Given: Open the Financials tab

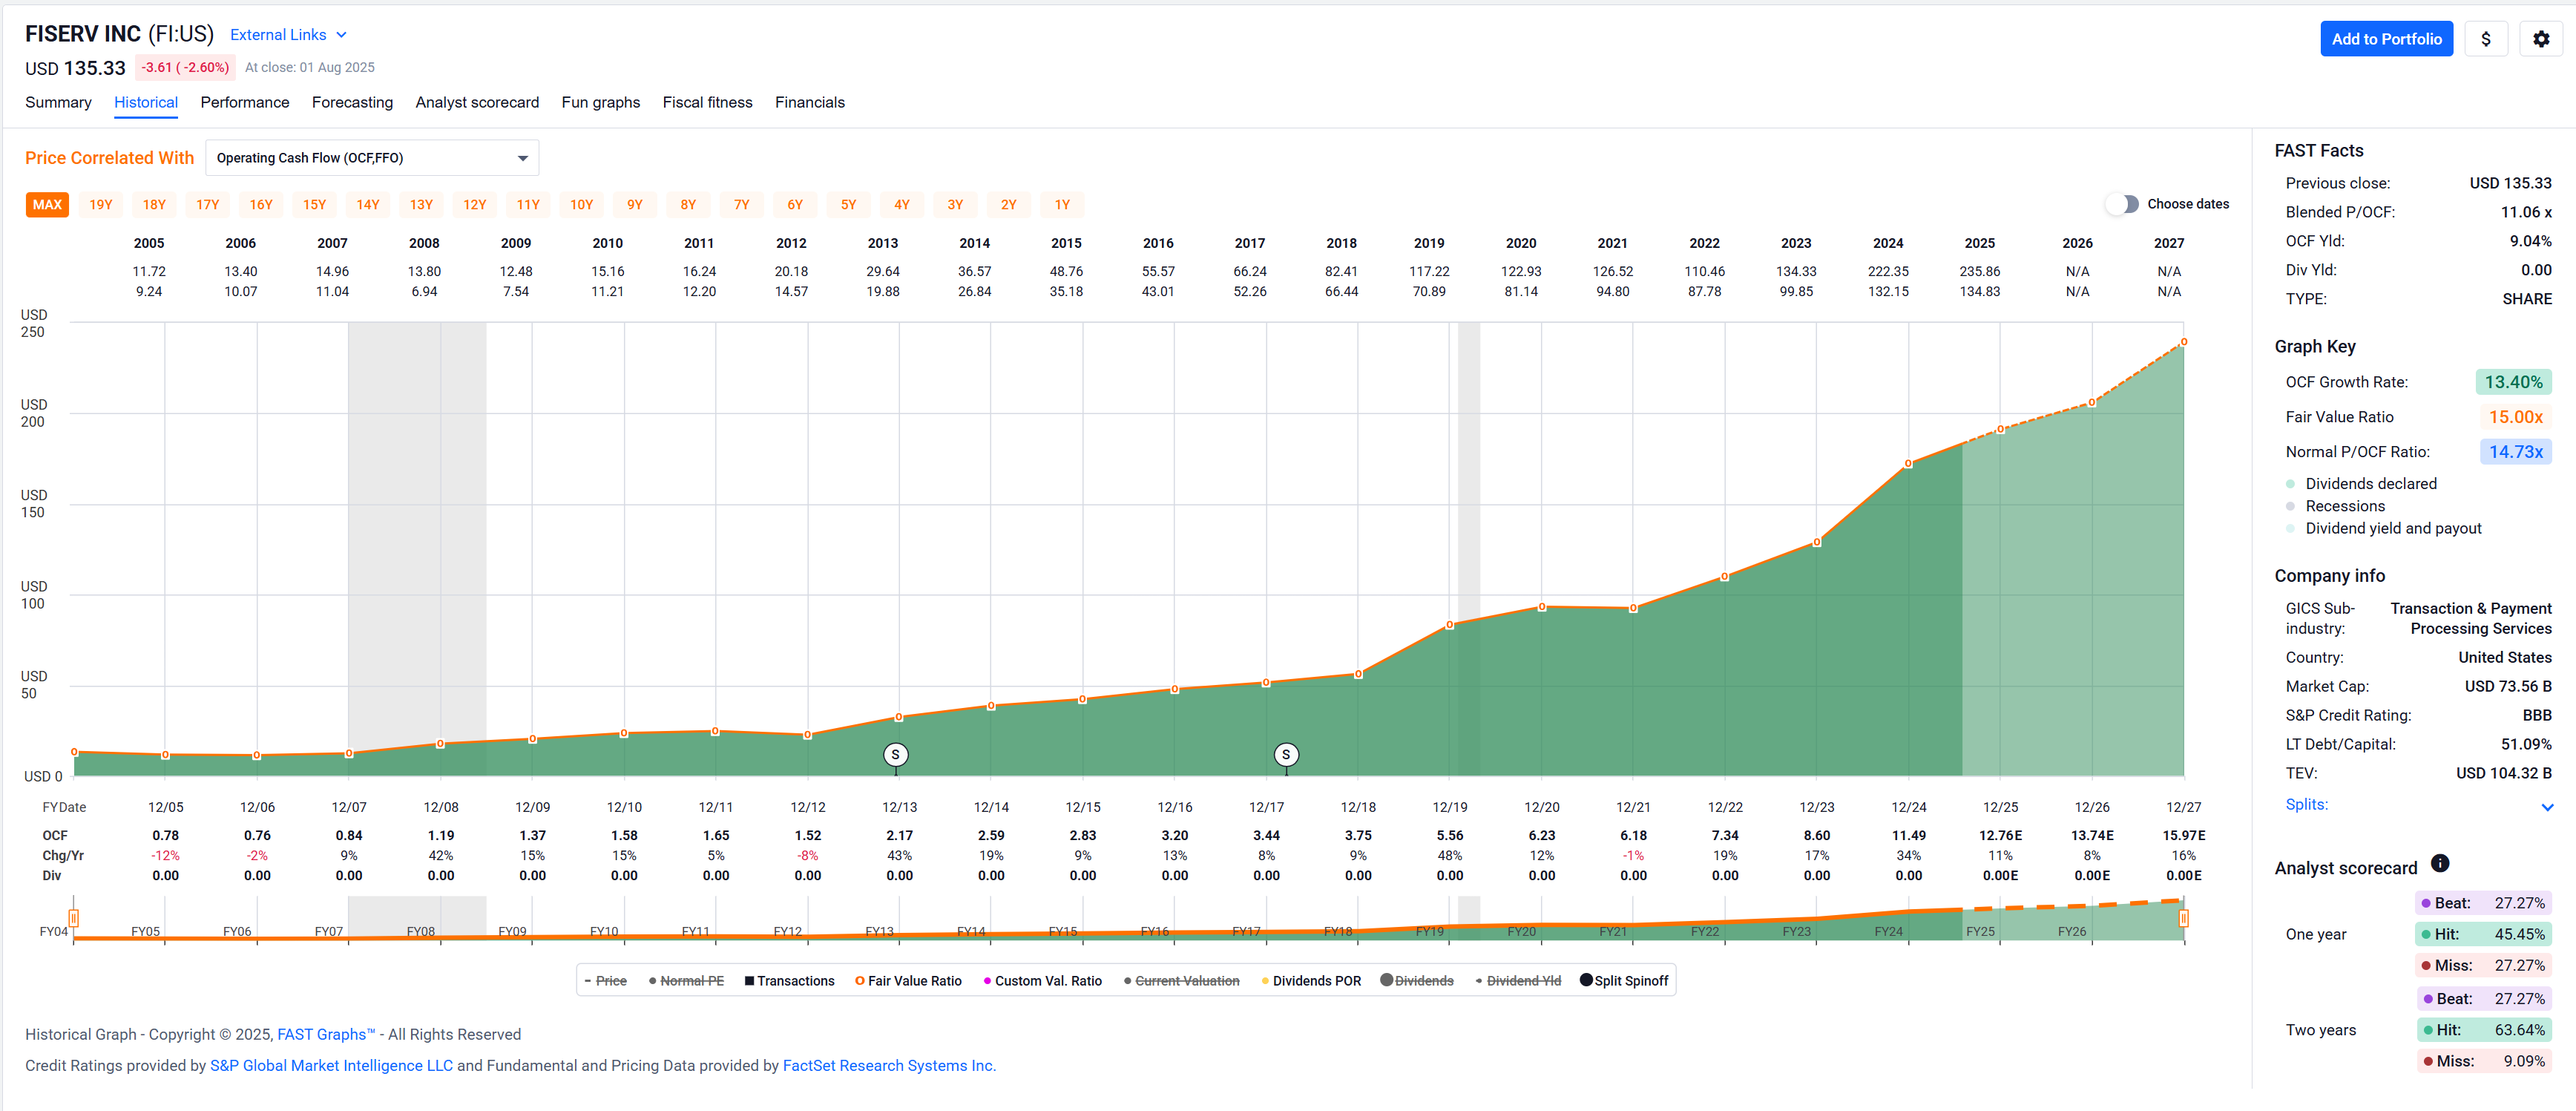Looking at the screenshot, I should click(810, 102).
